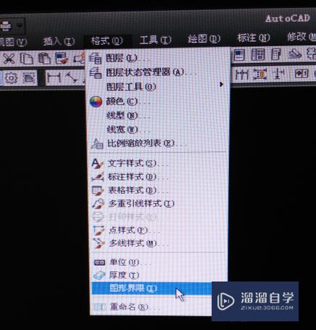The width and height of the screenshot is (316, 330).
Task: Select the Linear dimension tool icon
Action: [54, 77]
